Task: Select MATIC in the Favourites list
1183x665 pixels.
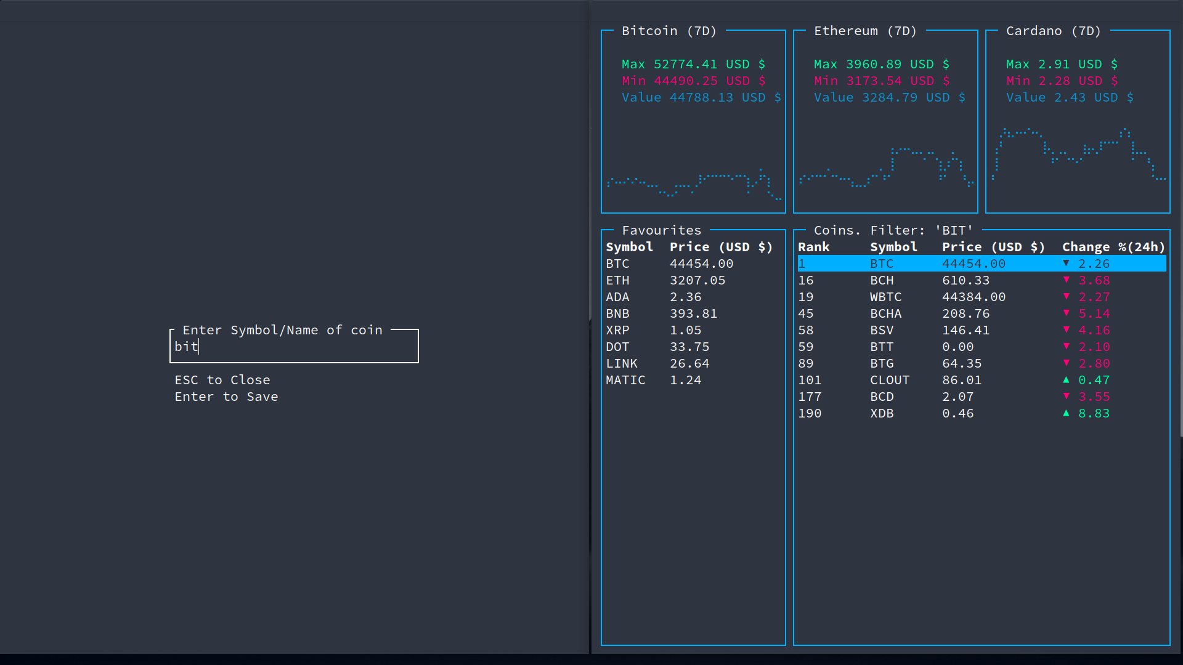Action: (x=625, y=380)
